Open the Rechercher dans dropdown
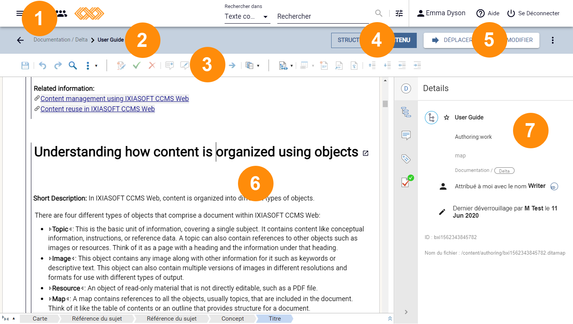This screenshot has height=324, width=573. (x=247, y=16)
